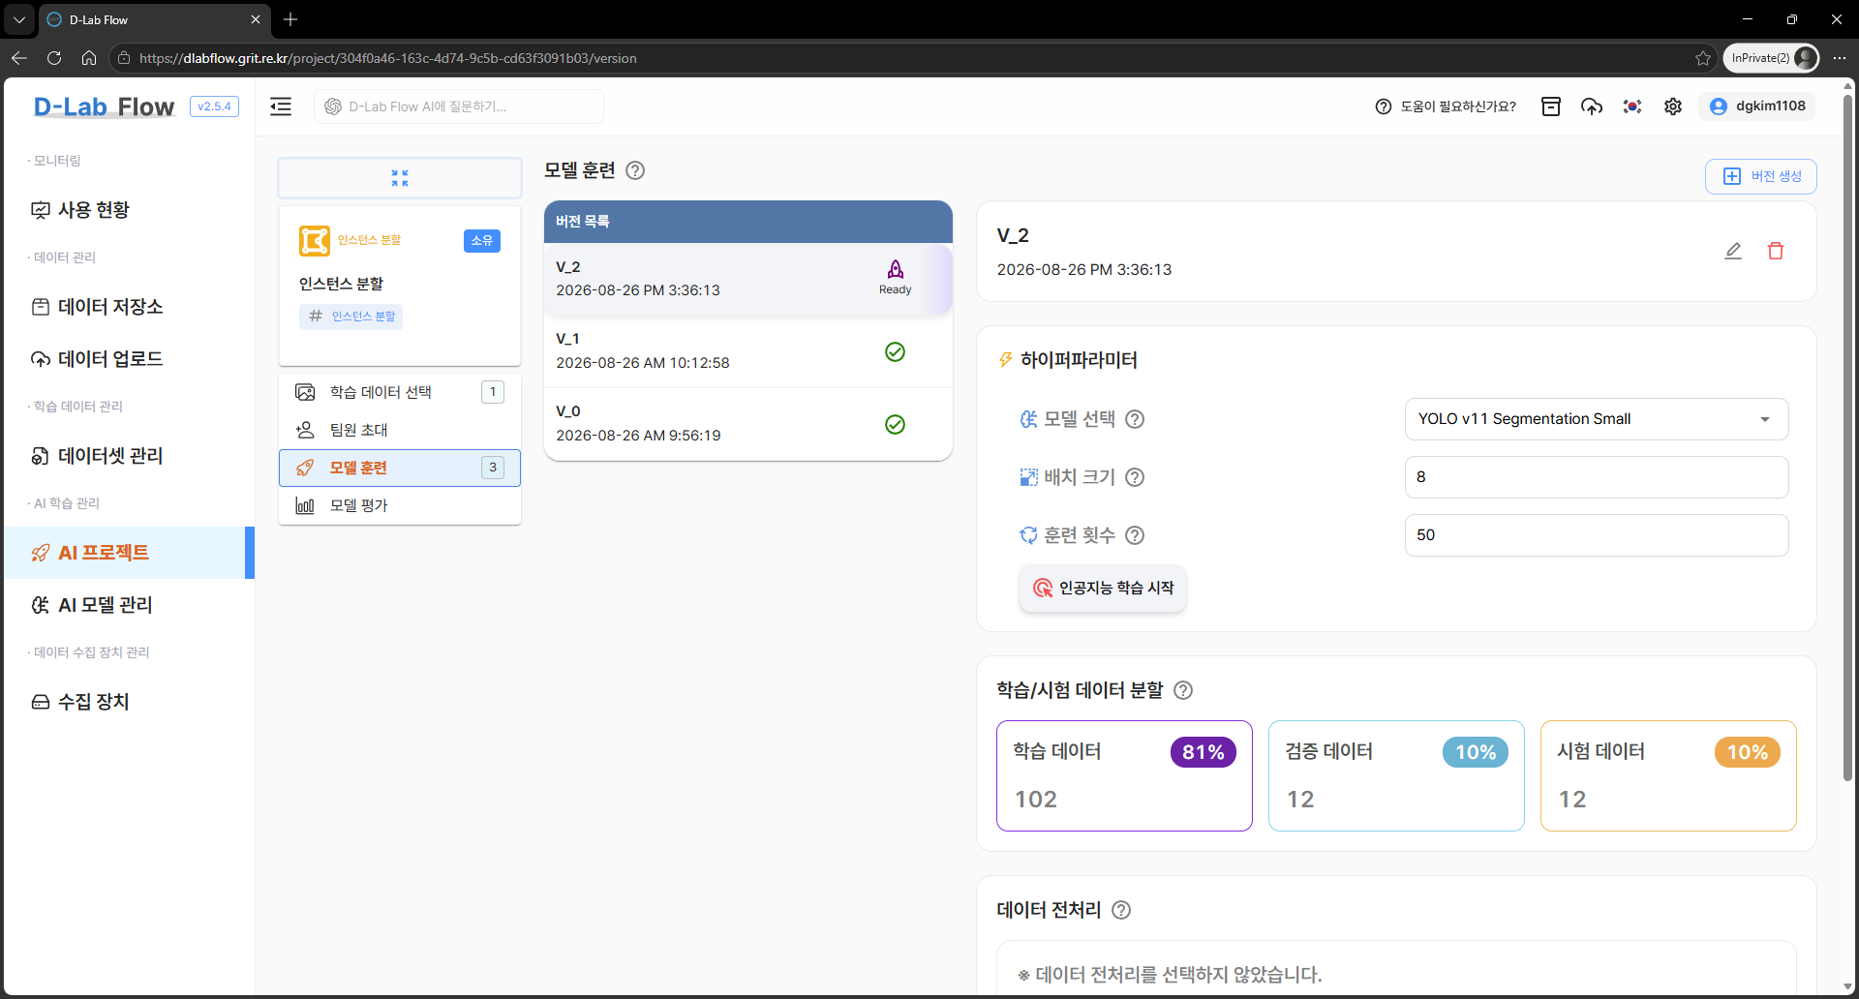Click the cloud upload icon in header
Viewport: 1859px width, 999px height.
point(1592,106)
